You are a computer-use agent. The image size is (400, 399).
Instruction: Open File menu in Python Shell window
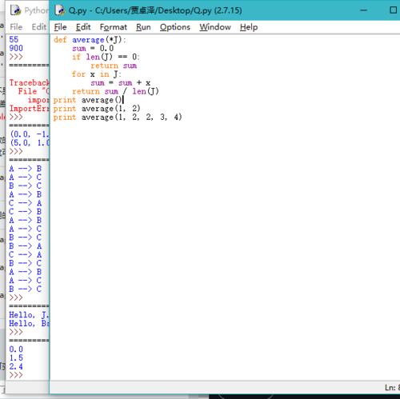click(x=16, y=27)
